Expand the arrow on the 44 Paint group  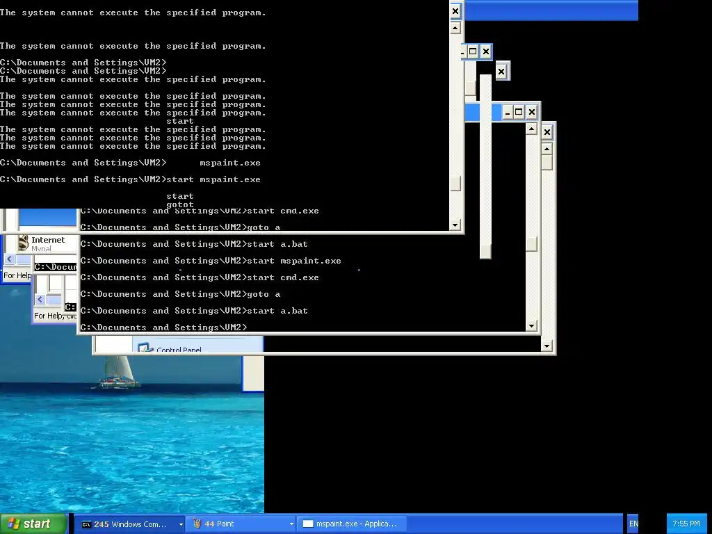click(291, 524)
